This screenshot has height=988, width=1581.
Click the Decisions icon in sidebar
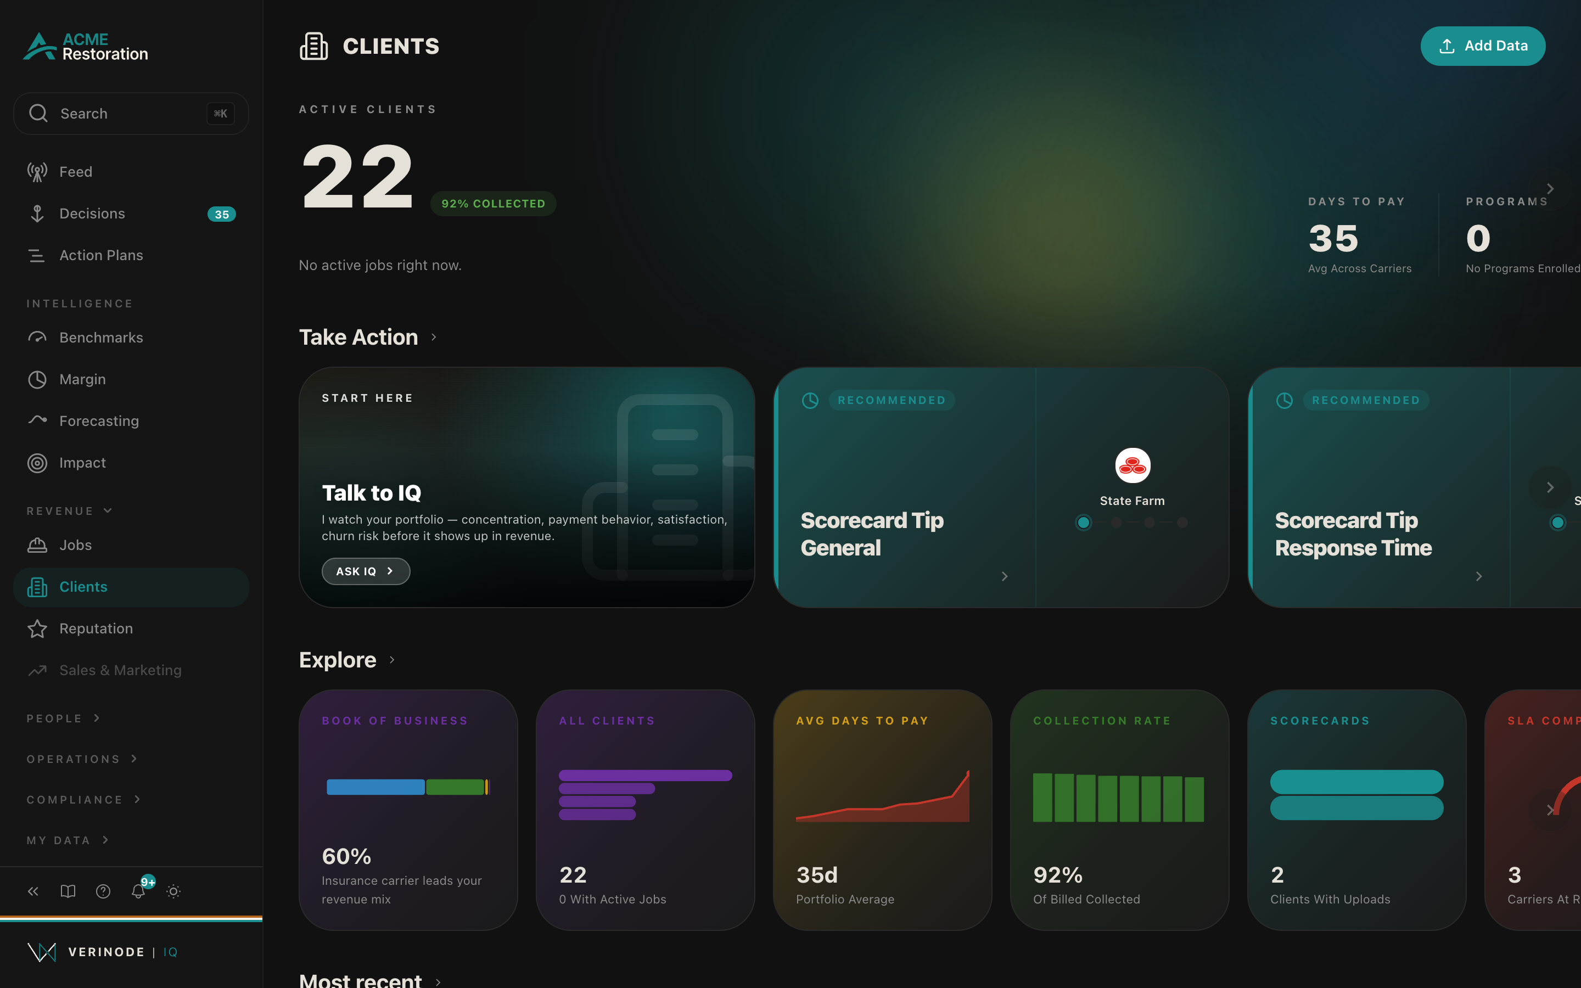click(x=37, y=214)
